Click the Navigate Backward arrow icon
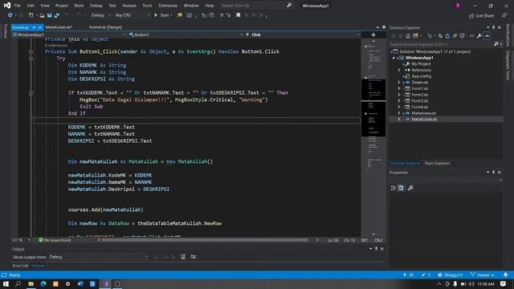The height and width of the screenshot is (289, 514). (x=10, y=15)
